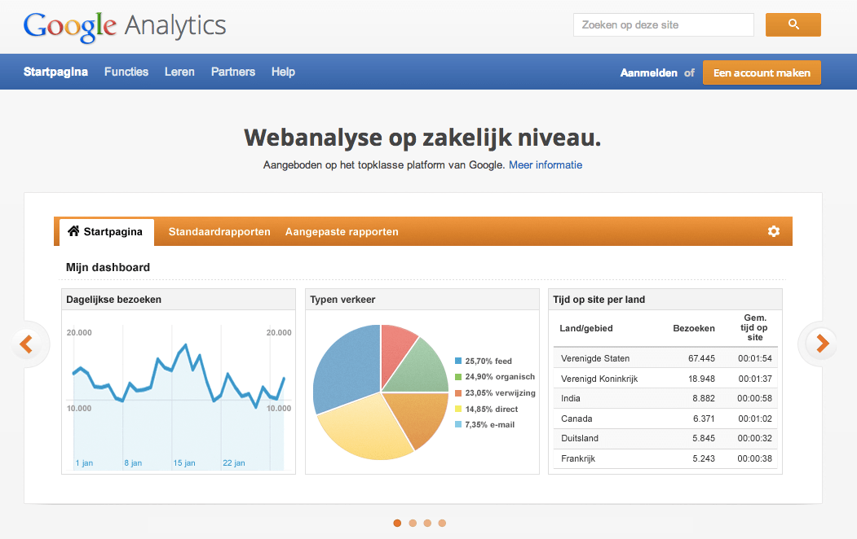
Task: Click the Canada table row
Action: click(665, 418)
